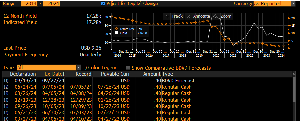The image size is (300, 121).
Task: Click record date 07/03/23 cell
Action: (x=81, y=112)
